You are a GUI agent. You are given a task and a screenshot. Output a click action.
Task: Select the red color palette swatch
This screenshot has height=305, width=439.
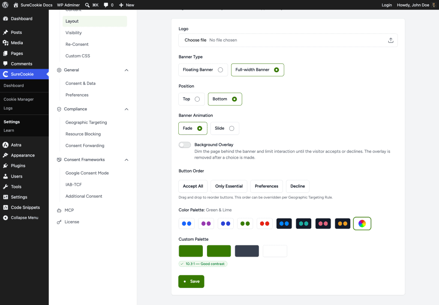click(265, 223)
